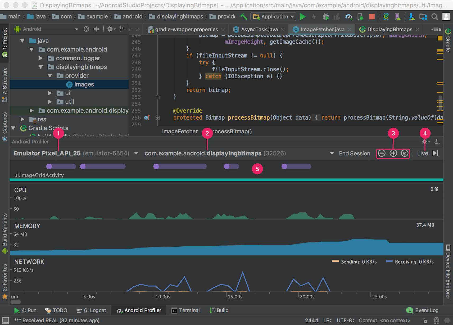
Task: Reset zoom on the profiler timeline
Action: [405, 153]
